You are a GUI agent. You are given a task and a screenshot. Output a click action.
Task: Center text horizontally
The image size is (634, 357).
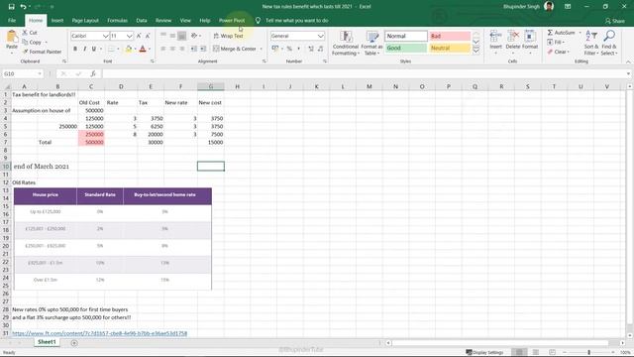(172, 49)
